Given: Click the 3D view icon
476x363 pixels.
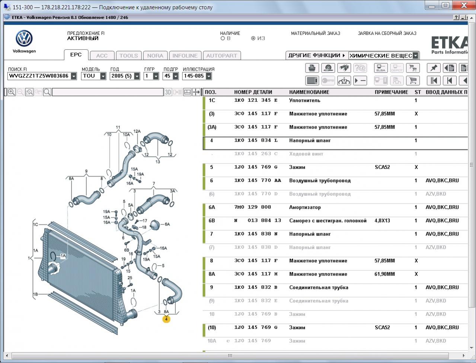Looking at the screenshot, I should click(x=168, y=92).
